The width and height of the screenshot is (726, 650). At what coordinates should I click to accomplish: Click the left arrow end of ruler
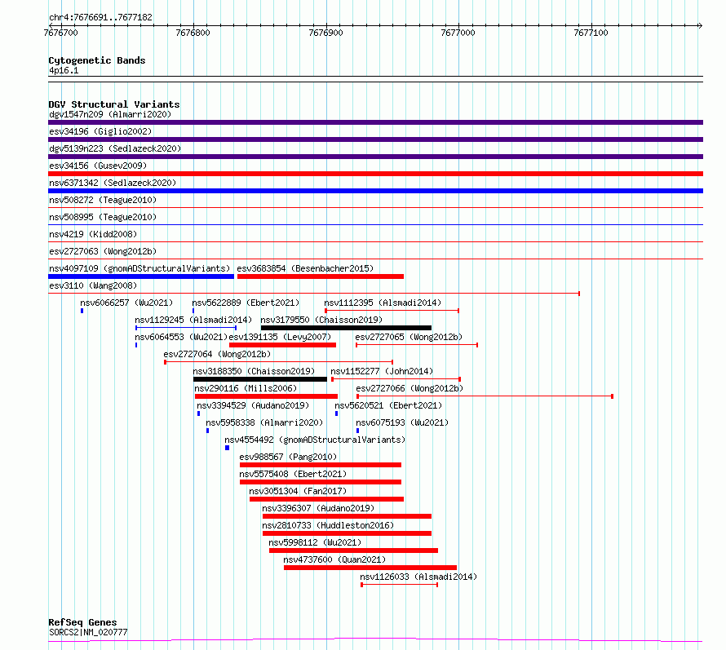[51, 25]
